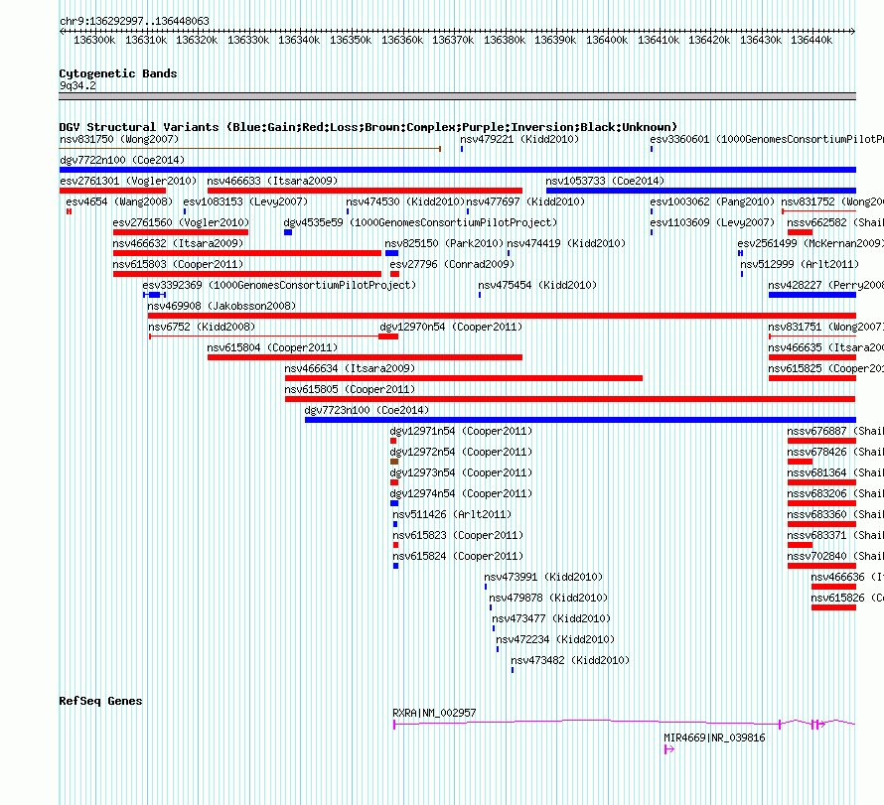Click the MIR4669|NR_039816 gene label
Viewport: 884px width, 805px height.
coord(714,738)
